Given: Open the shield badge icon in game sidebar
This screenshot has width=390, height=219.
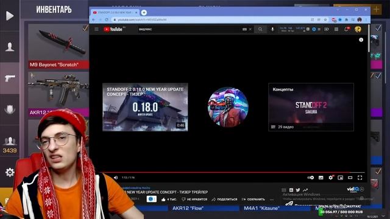Looking at the screenshot, I should (10, 109).
